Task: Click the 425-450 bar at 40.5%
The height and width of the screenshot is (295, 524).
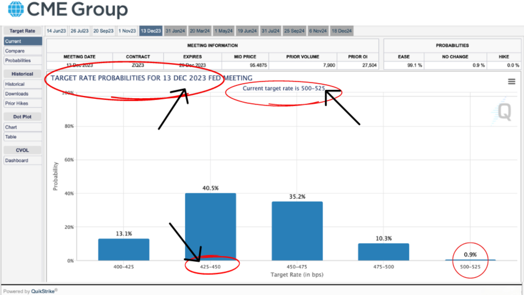Action: point(210,227)
